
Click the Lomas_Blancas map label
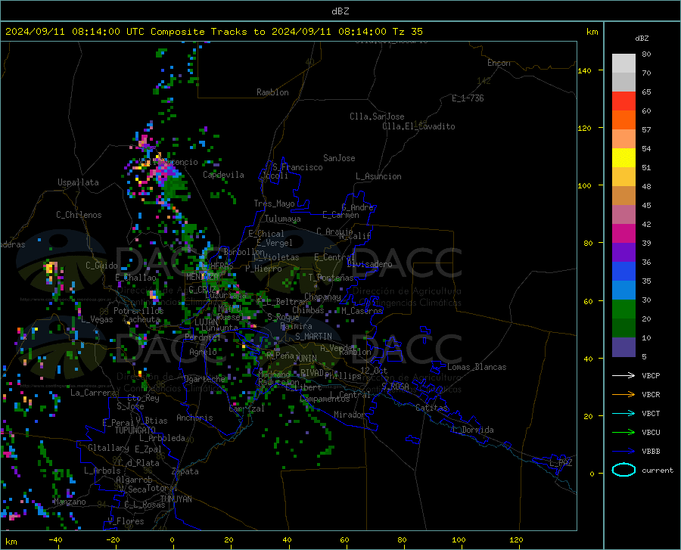[477, 367]
